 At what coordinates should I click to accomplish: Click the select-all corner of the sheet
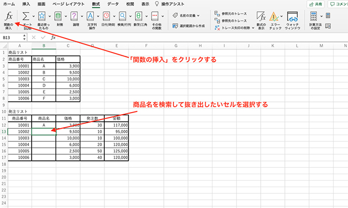[x=4, y=46]
